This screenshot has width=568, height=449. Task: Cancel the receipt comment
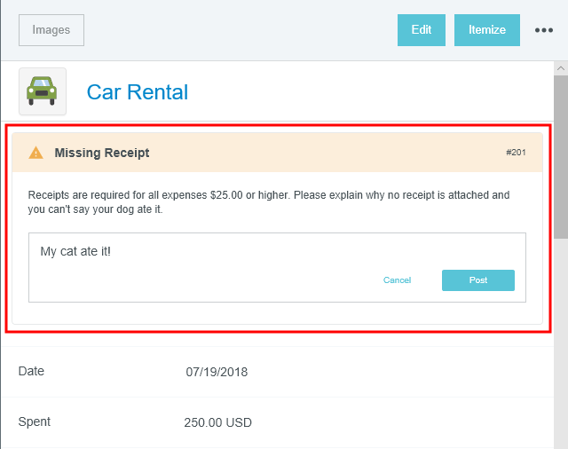pos(397,280)
